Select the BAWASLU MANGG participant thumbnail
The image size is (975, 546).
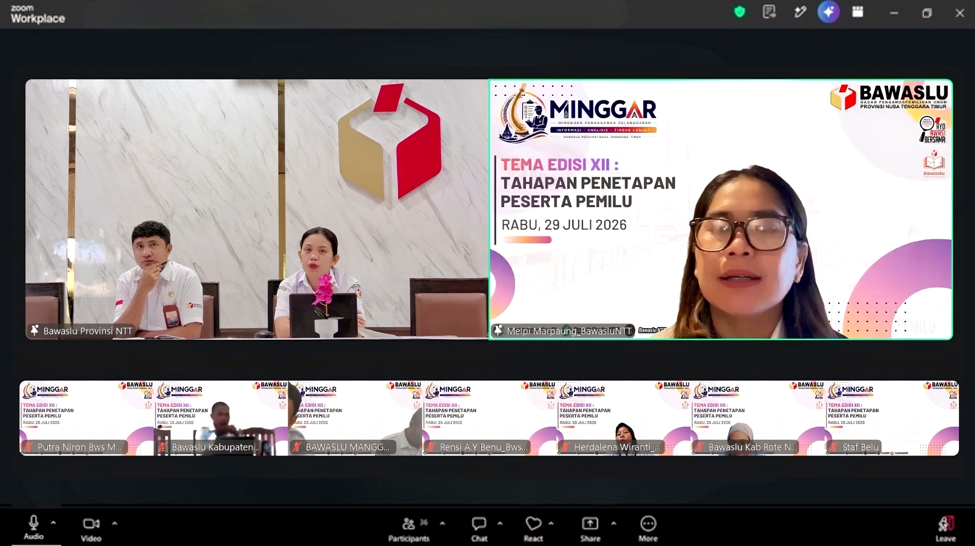coord(355,418)
